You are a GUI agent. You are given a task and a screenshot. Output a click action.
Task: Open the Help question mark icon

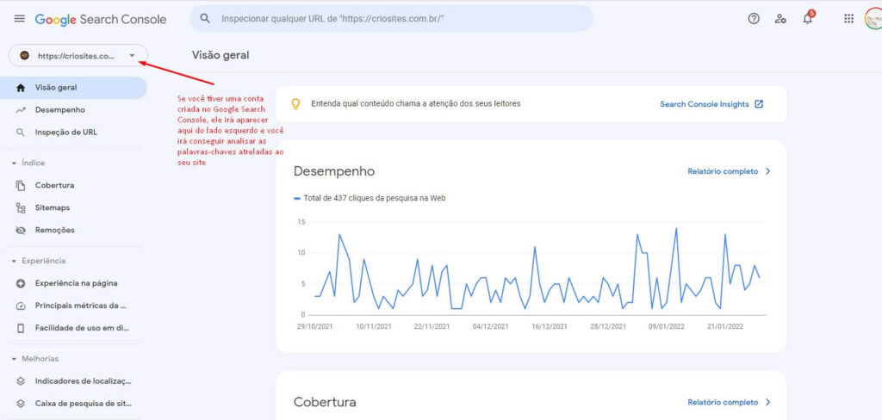tap(754, 19)
